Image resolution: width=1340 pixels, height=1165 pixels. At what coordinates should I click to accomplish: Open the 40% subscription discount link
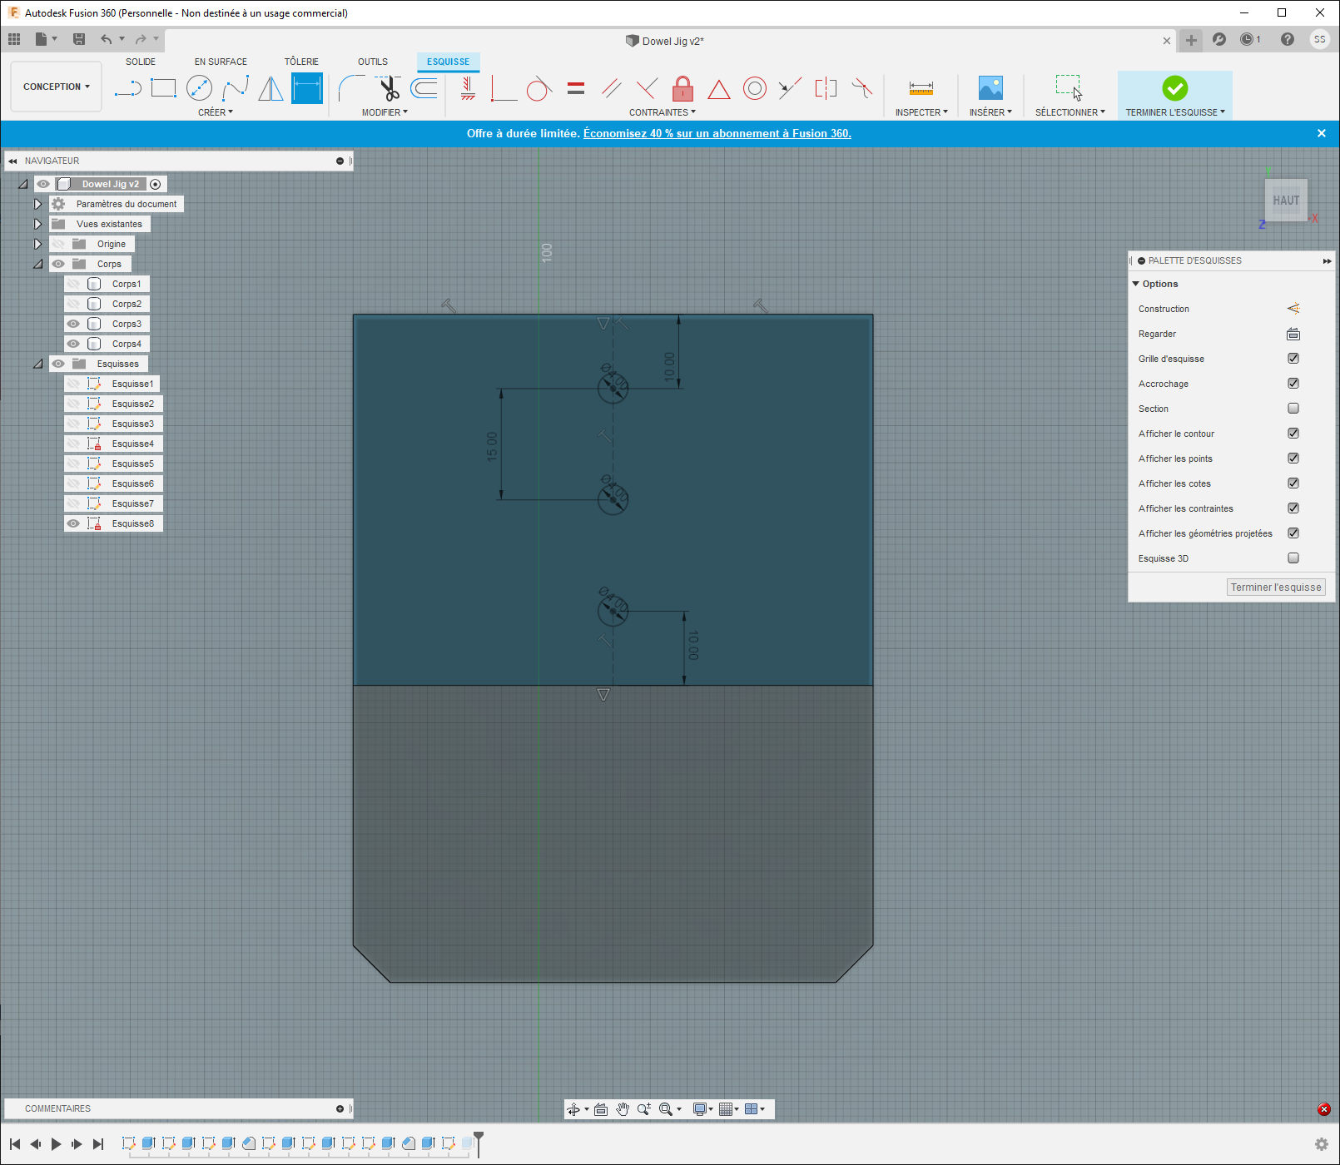(x=717, y=133)
